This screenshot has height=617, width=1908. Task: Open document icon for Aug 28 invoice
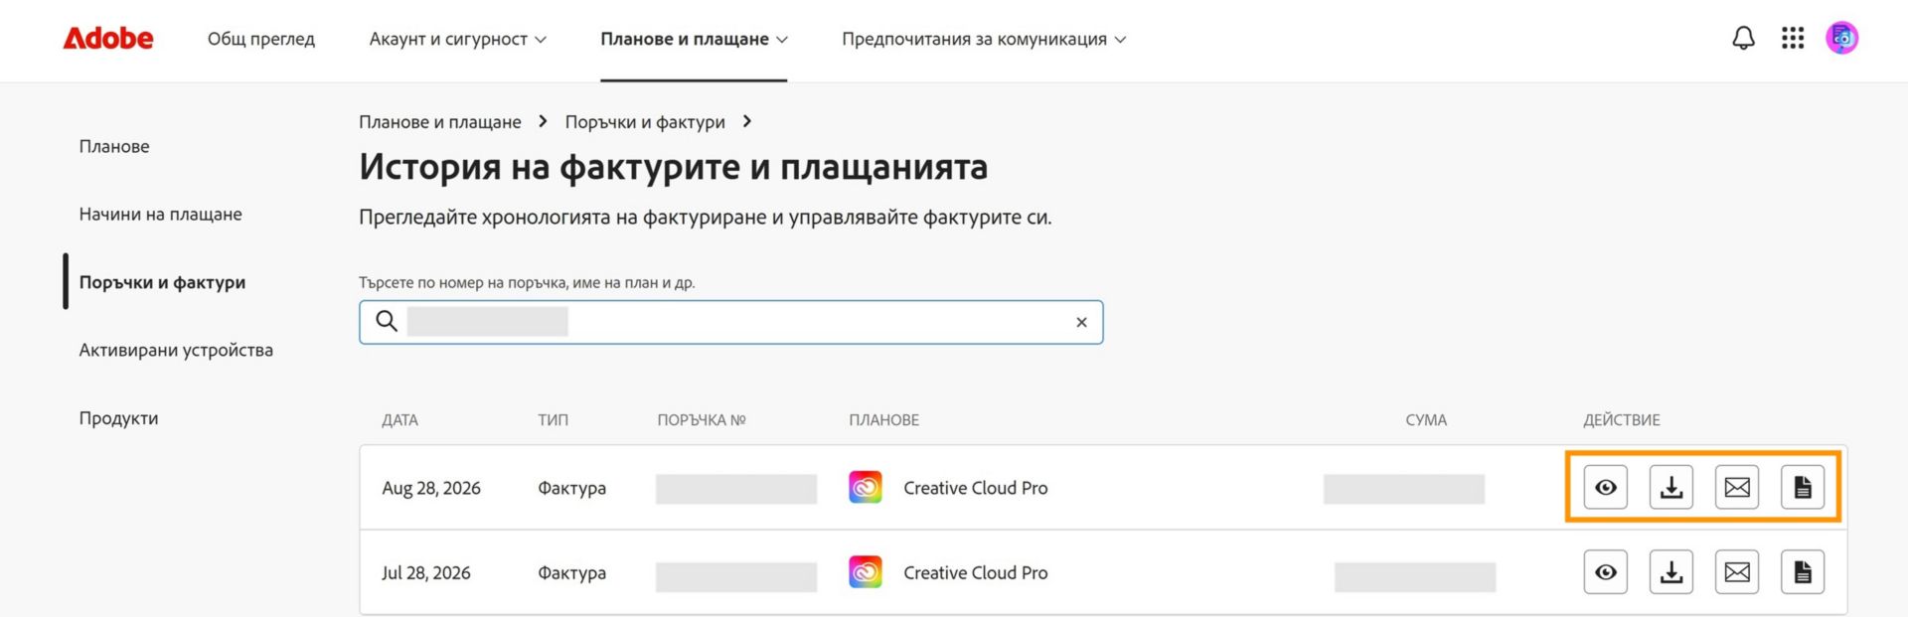(1803, 487)
